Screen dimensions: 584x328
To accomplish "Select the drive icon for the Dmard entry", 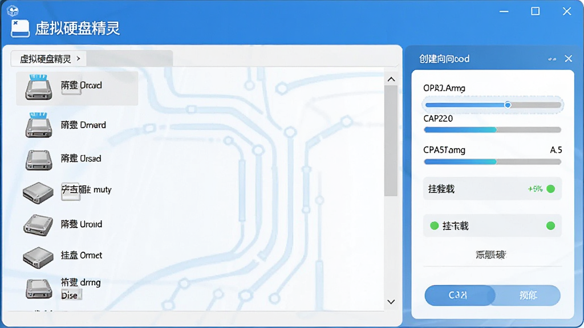I will (39, 125).
